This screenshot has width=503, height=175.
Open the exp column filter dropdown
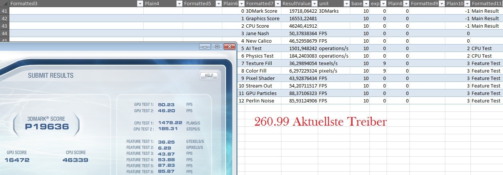click(383, 4)
